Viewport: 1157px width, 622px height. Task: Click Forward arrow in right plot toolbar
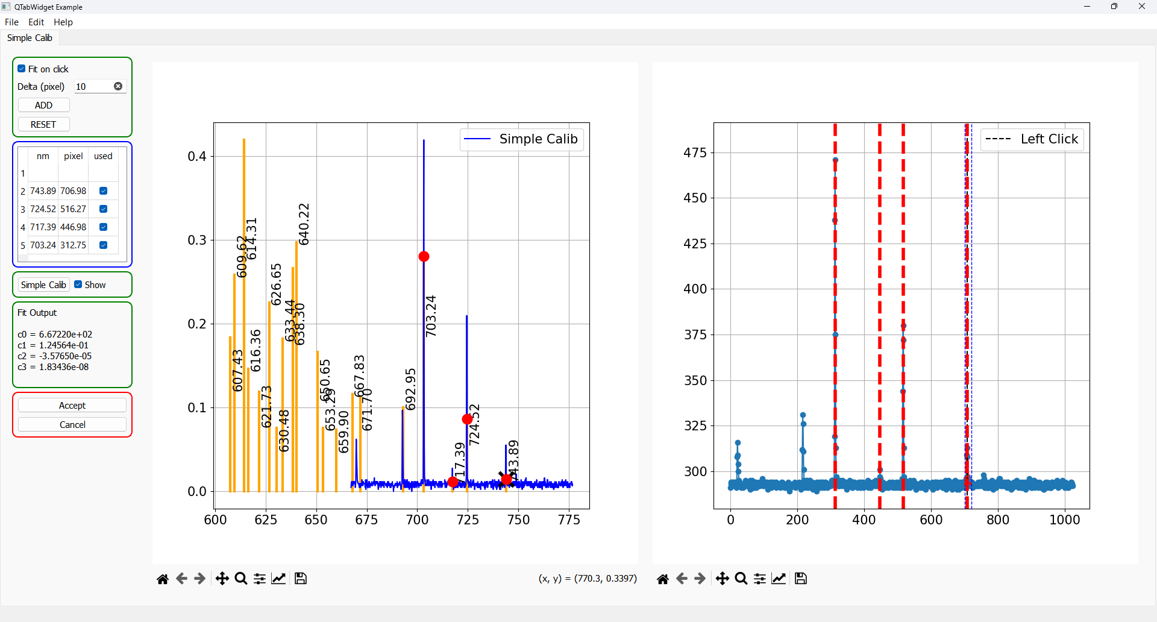[x=700, y=579]
